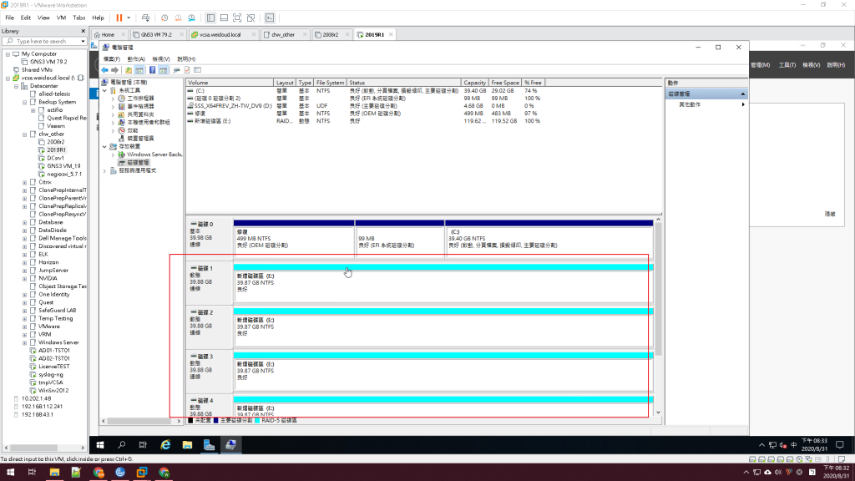Toggle thumbnail bar view icon

(224, 18)
